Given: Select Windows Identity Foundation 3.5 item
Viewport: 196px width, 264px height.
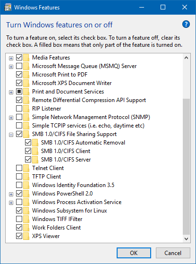Looking at the screenshot, I should [73, 185].
